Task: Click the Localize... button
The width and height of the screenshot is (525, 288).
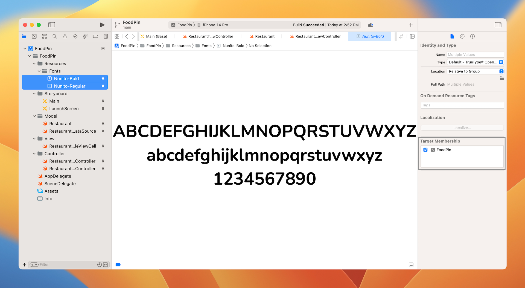Action: tap(462, 128)
